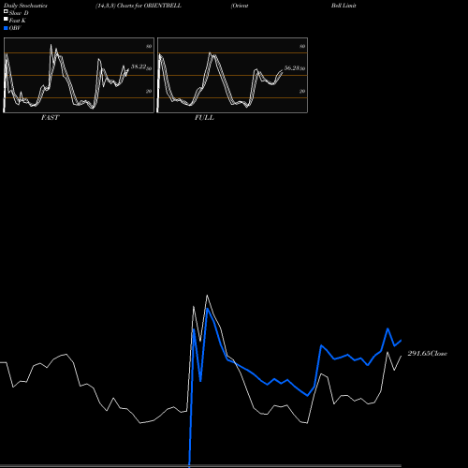This screenshot has height=468, width=468.
Task: Click the FAST caption under left chart
Action: tap(50, 118)
